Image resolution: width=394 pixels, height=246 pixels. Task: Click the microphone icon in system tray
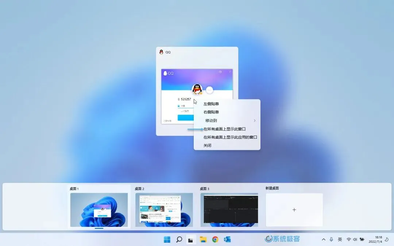pyautogui.click(x=331, y=239)
